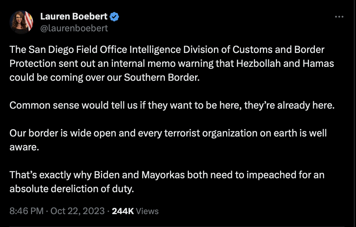Open the @laurenboebert handle link
The image size is (356, 227).
tap(74, 28)
